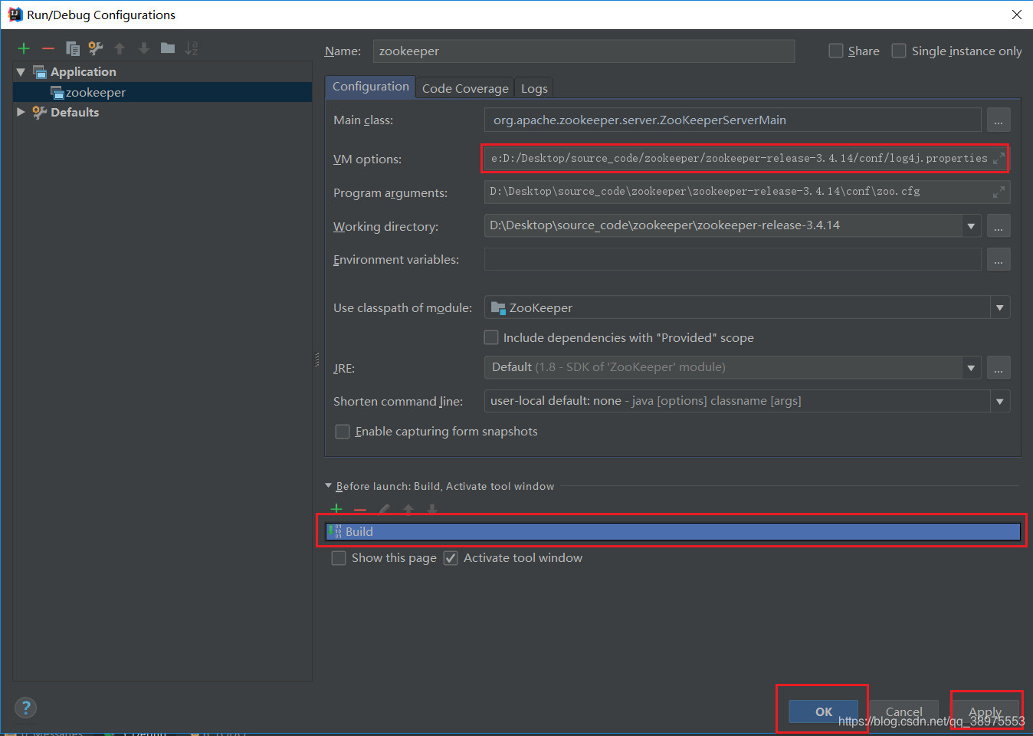Switch to the Configuration tab
This screenshot has width=1033, height=736.
point(371,87)
